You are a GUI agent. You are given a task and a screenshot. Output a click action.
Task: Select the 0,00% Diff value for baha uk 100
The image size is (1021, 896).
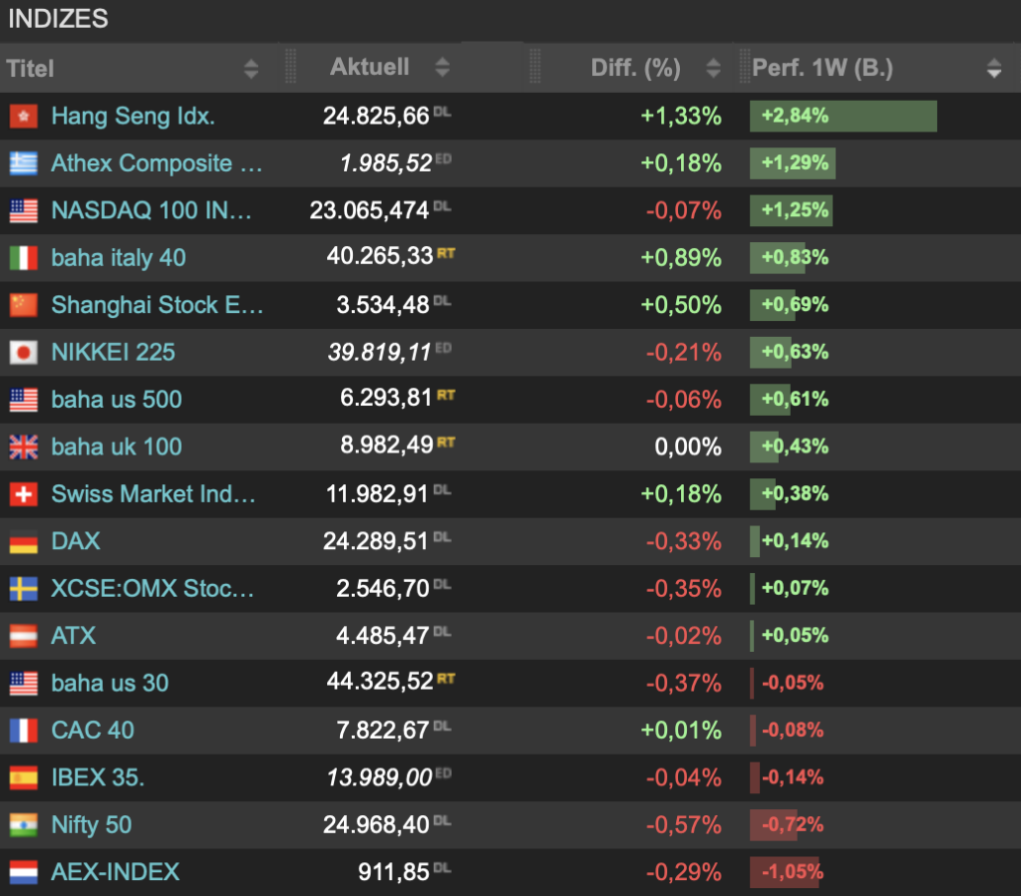[688, 448]
